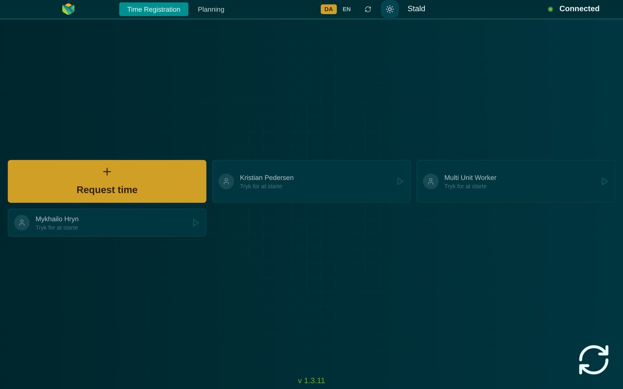Image resolution: width=623 pixels, height=389 pixels.
Task: Start timer for Kristian Pedersen play arrow
Action: tap(400, 181)
